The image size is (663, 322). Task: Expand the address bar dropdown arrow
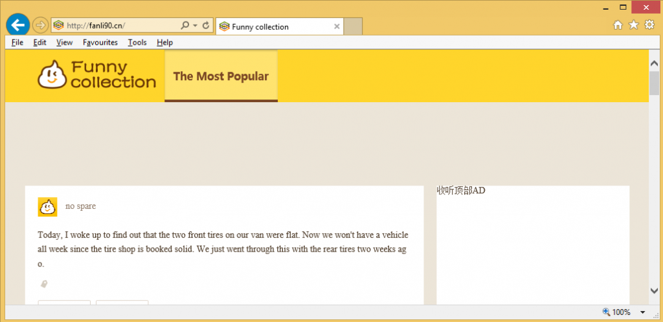click(x=195, y=26)
